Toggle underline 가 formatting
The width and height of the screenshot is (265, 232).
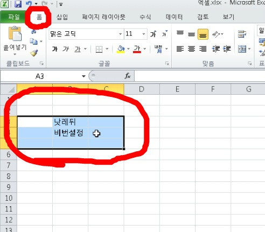point(78,49)
